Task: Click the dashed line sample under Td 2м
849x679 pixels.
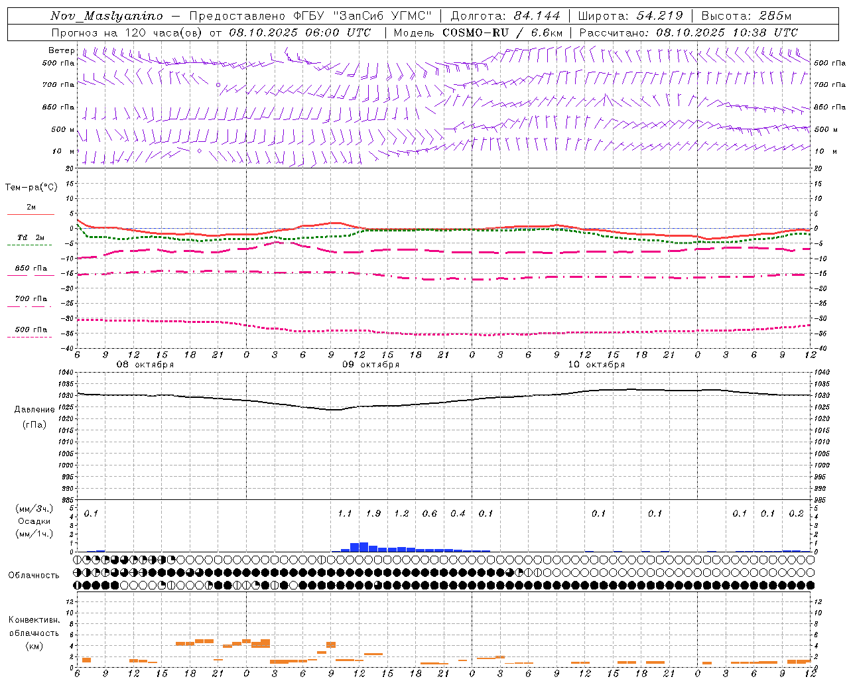Action: [x=30, y=245]
